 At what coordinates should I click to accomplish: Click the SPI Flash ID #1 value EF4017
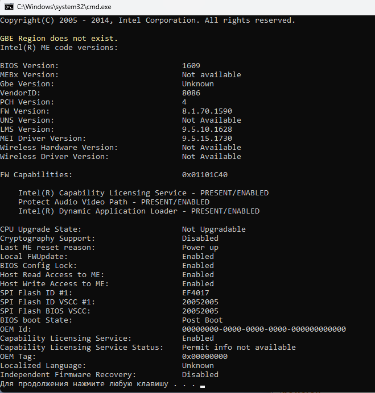click(x=196, y=292)
